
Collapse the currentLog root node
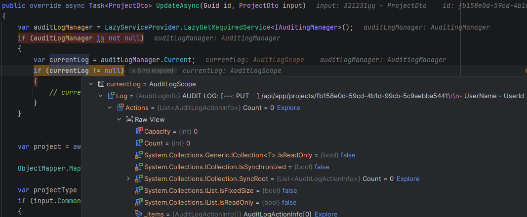click(91, 84)
